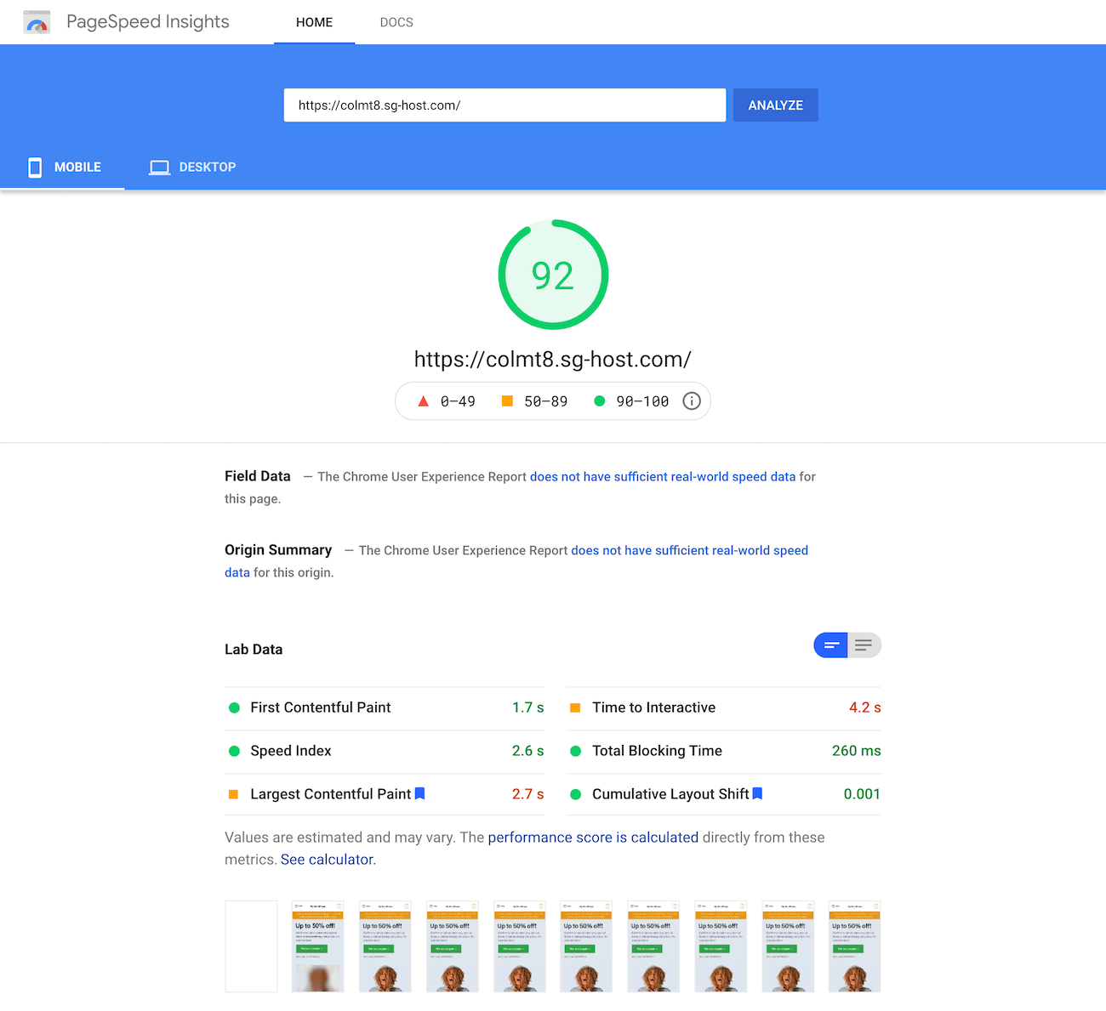Open Origin Summary insufficient speed data link
This screenshot has height=1011, width=1106.
tap(689, 551)
